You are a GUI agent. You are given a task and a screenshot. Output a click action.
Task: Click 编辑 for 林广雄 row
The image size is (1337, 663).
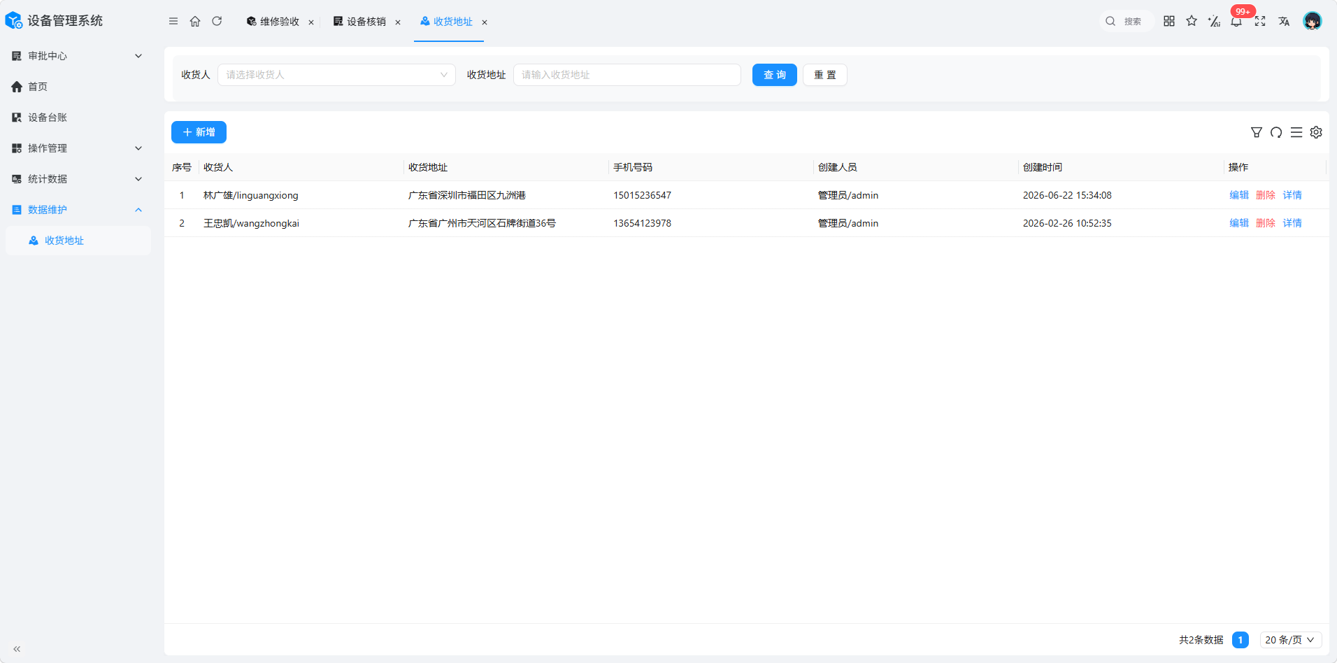pos(1239,195)
